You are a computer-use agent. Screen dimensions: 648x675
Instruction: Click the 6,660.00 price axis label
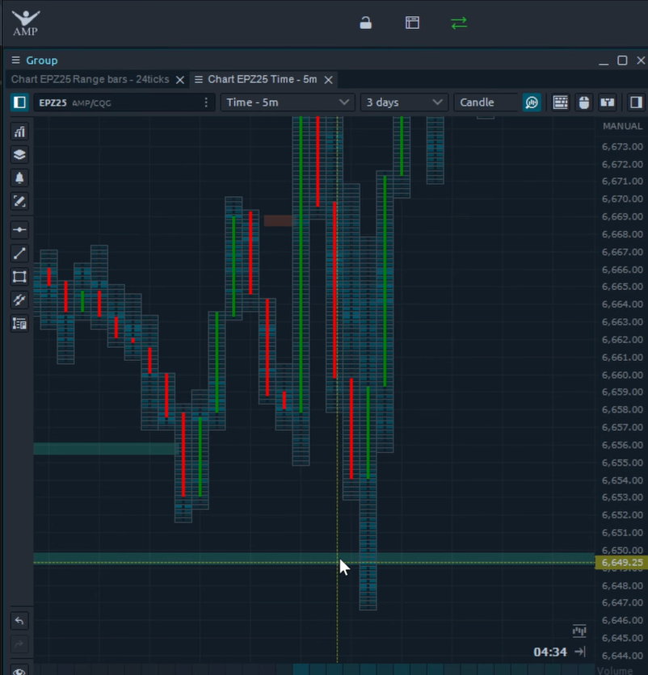click(x=622, y=375)
